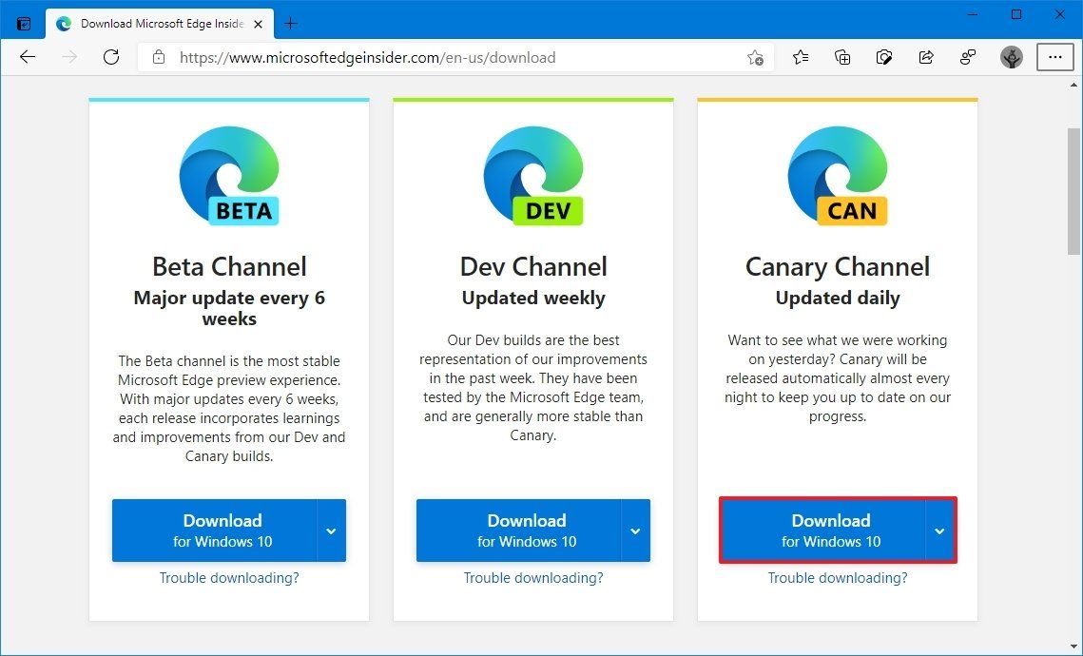Open Trouble downloading link under Beta Channel
Image resolution: width=1083 pixels, height=656 pixels.
(228, 577)
